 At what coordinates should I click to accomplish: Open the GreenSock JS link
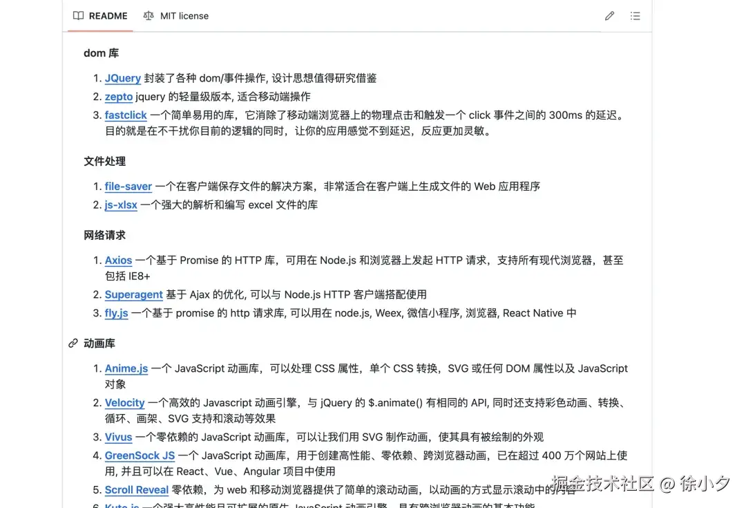[140, 455]
